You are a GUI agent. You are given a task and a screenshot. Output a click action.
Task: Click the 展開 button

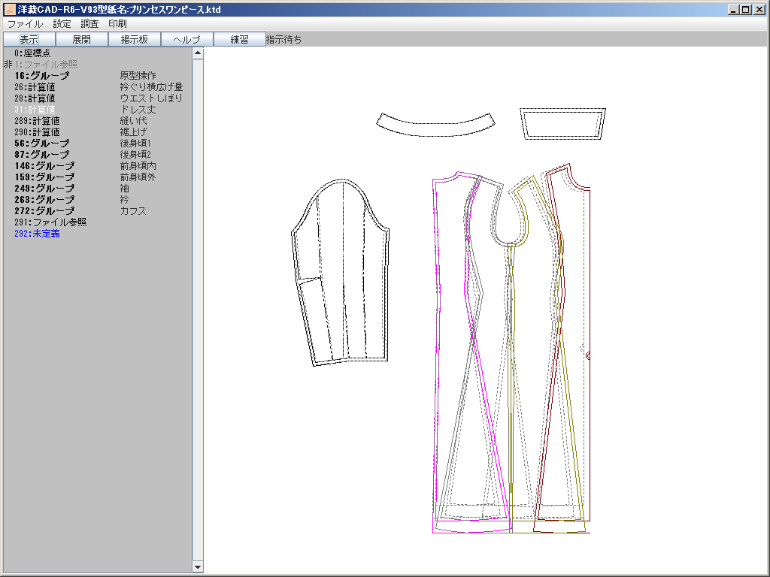tap(81, 39)
